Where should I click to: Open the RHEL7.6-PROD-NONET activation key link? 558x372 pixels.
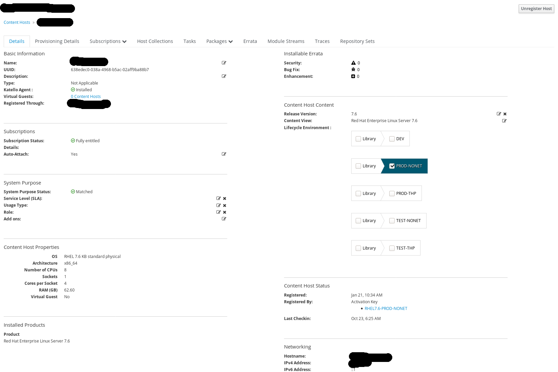pyautogui.click(x=386, y=308)
